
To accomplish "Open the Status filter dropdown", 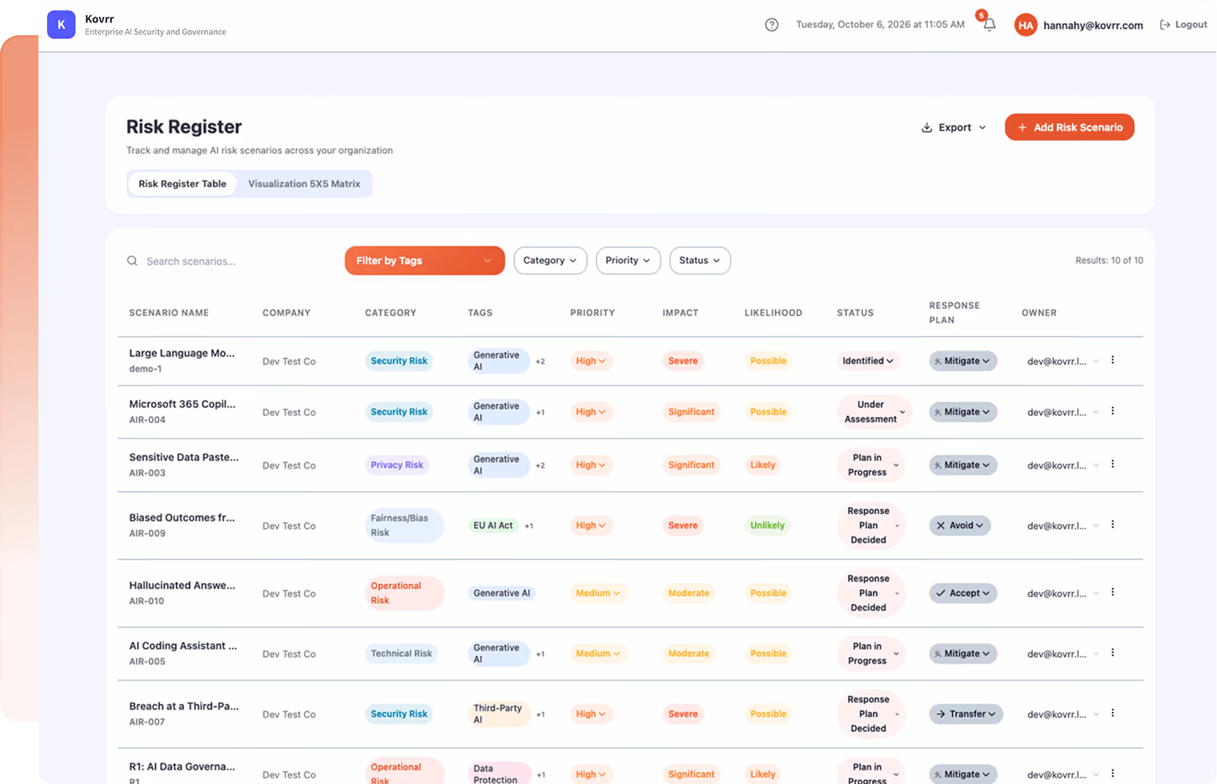I will (x=700, y=261).
